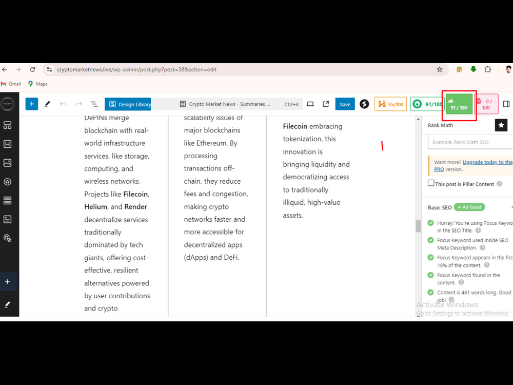Pin Rank Math panel with star icon
513x385 pixels.
pyautogui.click(x=501, y=125)
